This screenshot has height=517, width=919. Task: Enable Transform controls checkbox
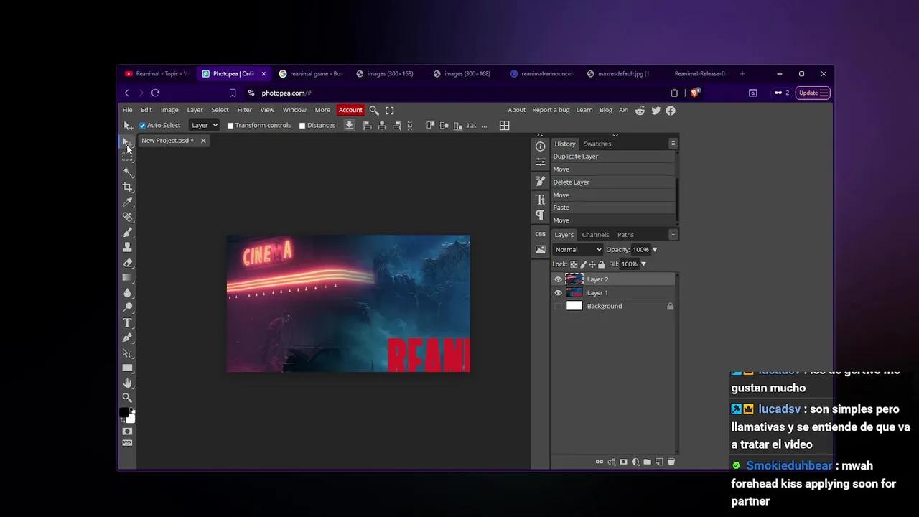click(x=230, y=126)
